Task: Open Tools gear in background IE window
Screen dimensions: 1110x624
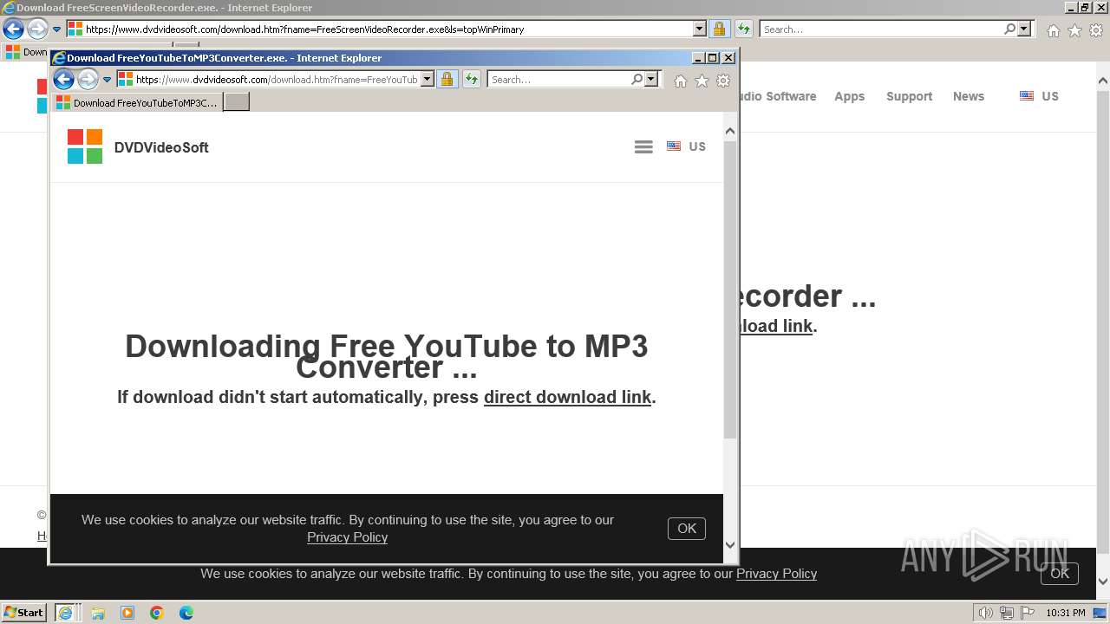Action: pos(1096,30)
